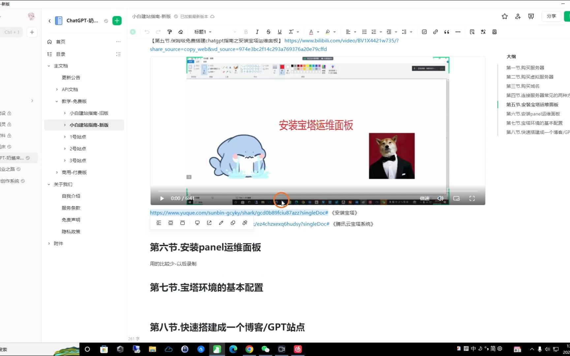Redo the last edit
This screenshot has width=570, height=356.
[158, 32]
